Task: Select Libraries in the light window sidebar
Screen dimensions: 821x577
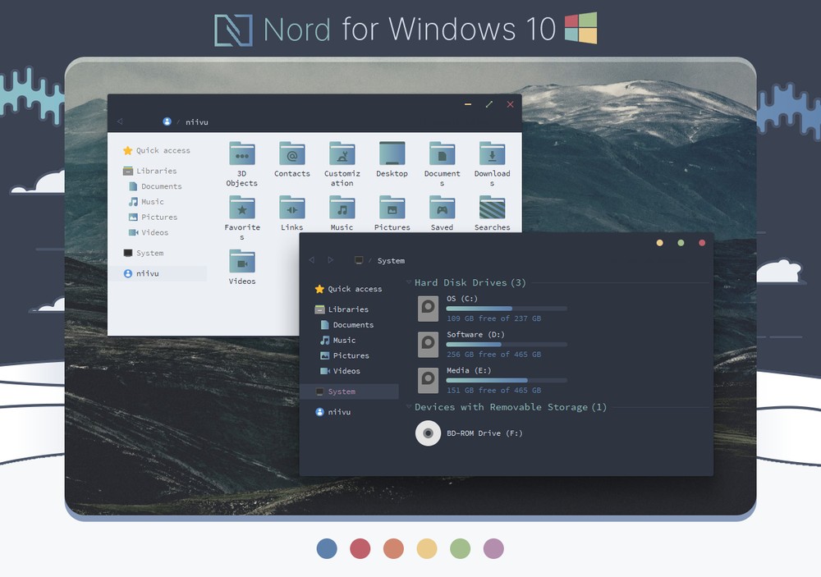Action: click(x=156, y=171)
